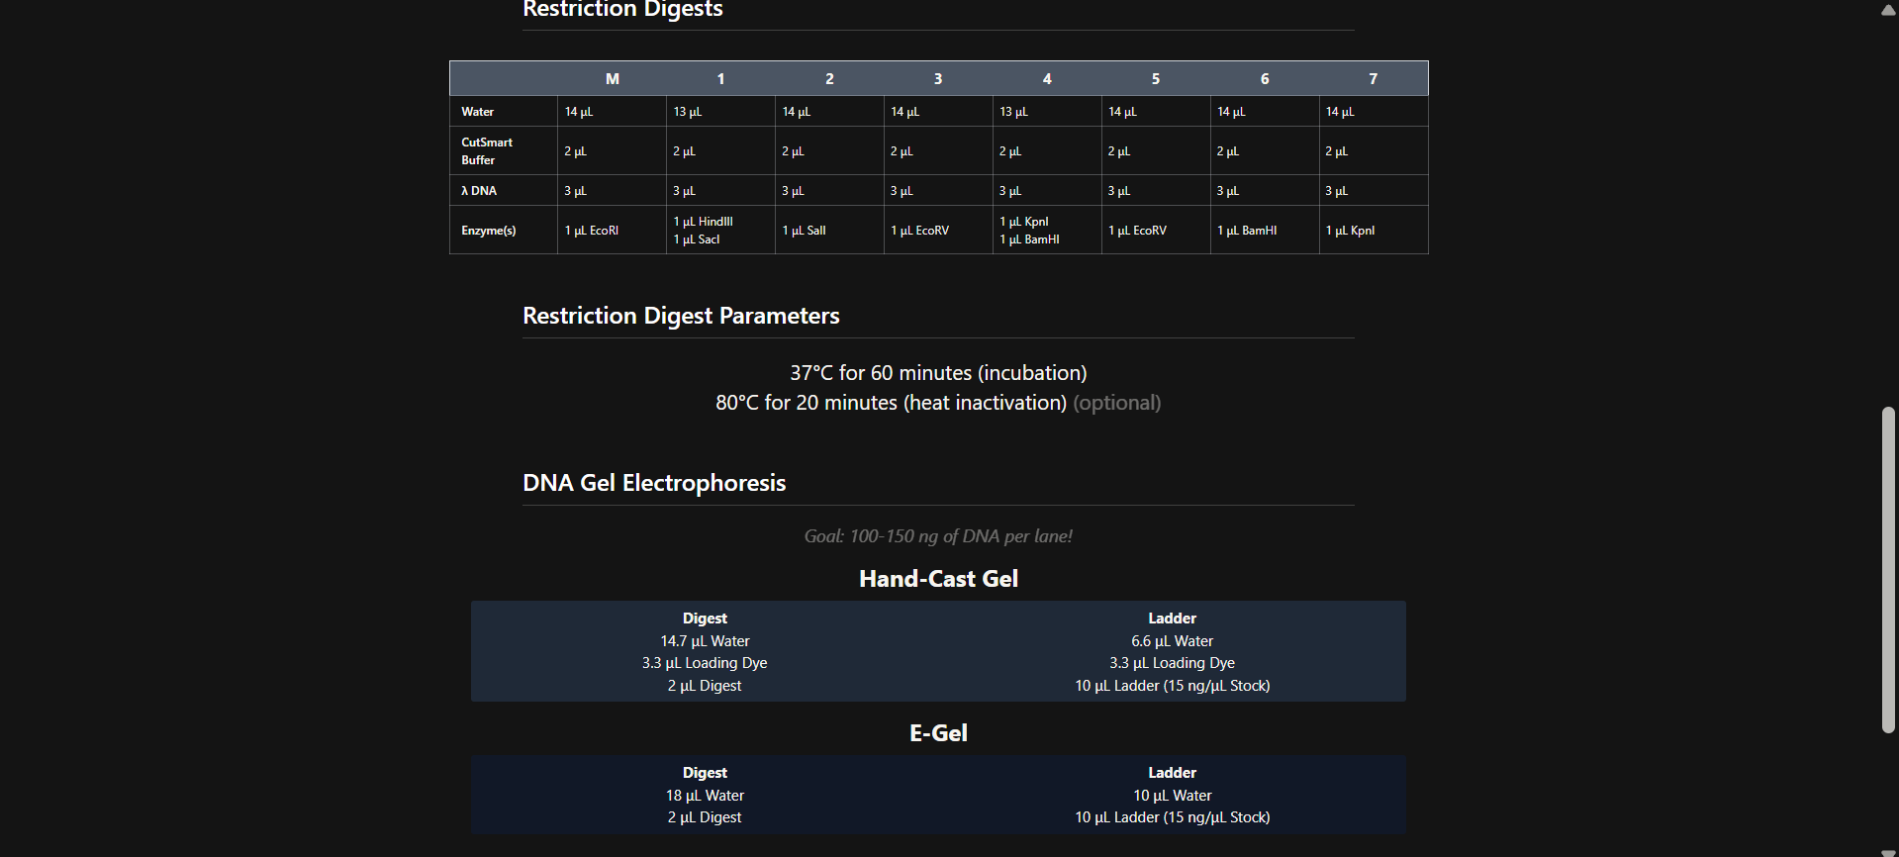
Task: Click the HindIII and SacI enzyme cell
Action: point(704,231)
